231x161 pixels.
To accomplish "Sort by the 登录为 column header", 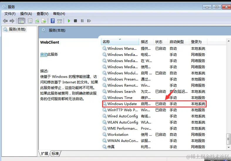I will click(x=198, y=42).
